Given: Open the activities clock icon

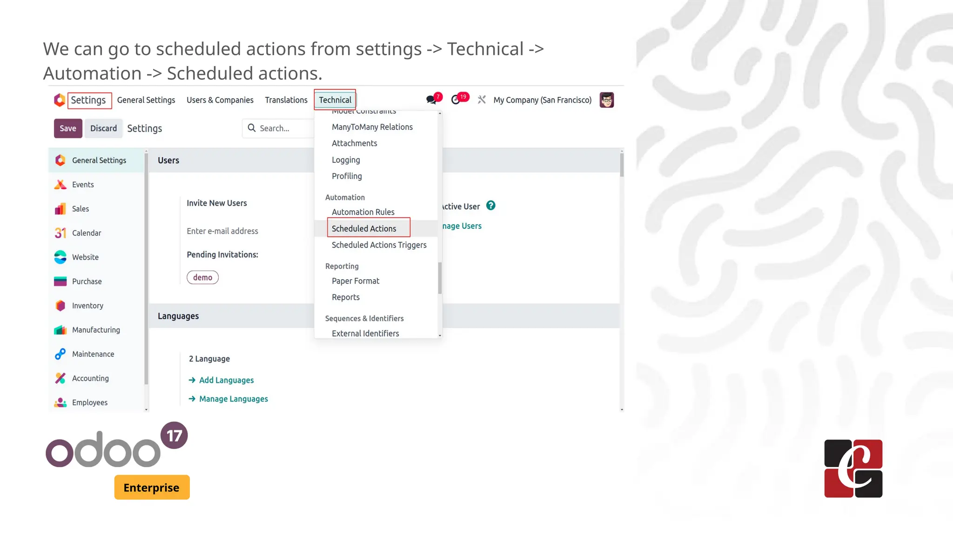Looking at the screenshot, I should [456, 100].
